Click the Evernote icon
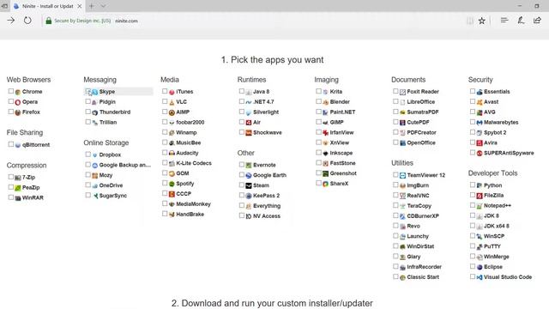 pyautogui.click(x=249, y=165)
